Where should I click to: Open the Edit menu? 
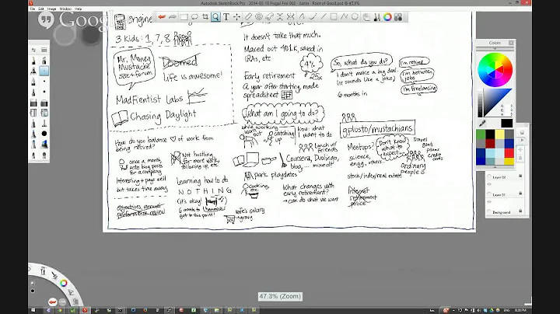point(41,9)
